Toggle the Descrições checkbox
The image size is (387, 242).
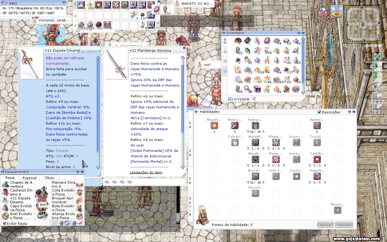[x=319, y=112]
